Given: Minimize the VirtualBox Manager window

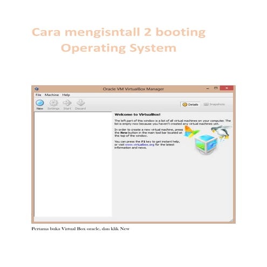Looking at the screenshot, I should (208, 88).
